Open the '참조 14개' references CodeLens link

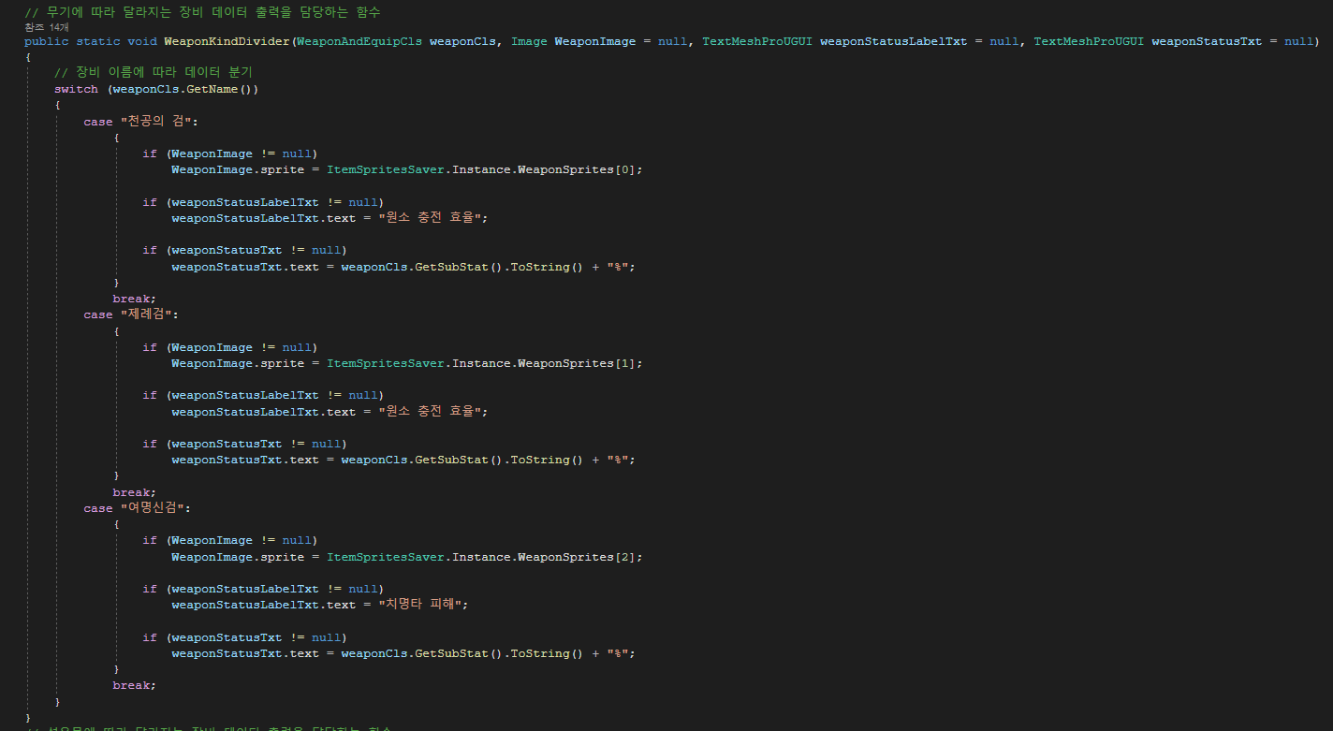coord(46,27)
